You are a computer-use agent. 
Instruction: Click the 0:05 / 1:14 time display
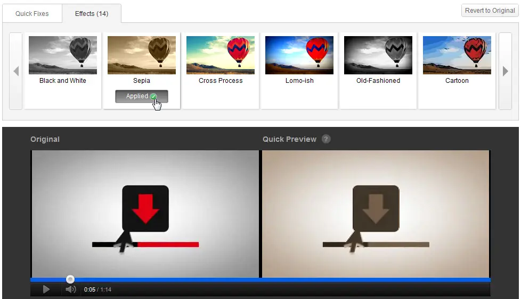tap(97, 289)
